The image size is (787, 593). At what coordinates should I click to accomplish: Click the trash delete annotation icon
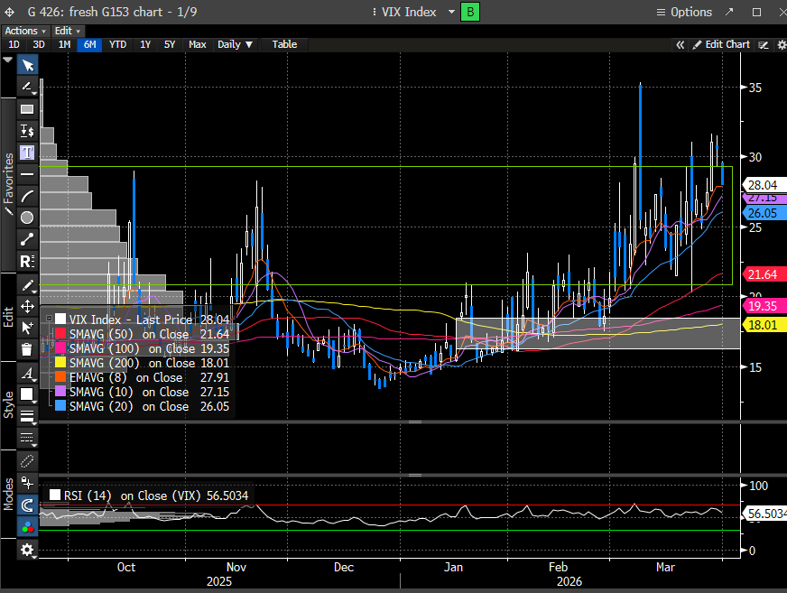[27, 349]
